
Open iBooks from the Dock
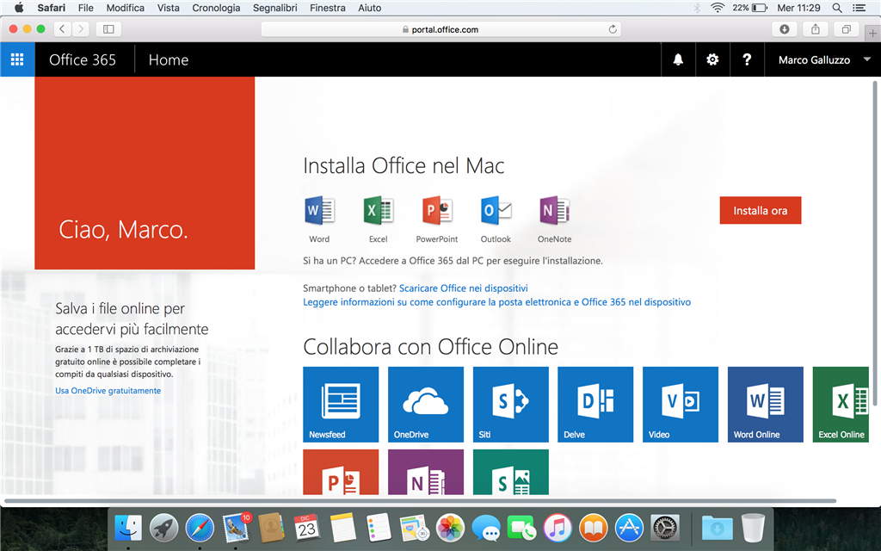tap(594, 529)
